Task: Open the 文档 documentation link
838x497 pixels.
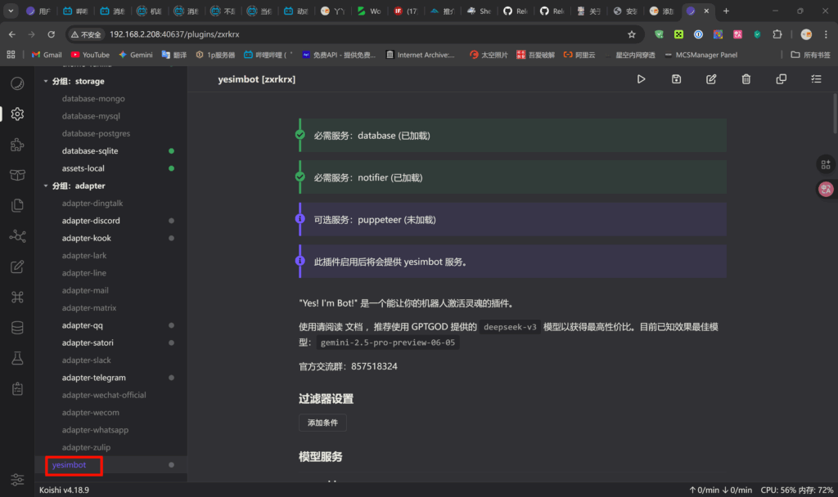Action: point(354,326)
